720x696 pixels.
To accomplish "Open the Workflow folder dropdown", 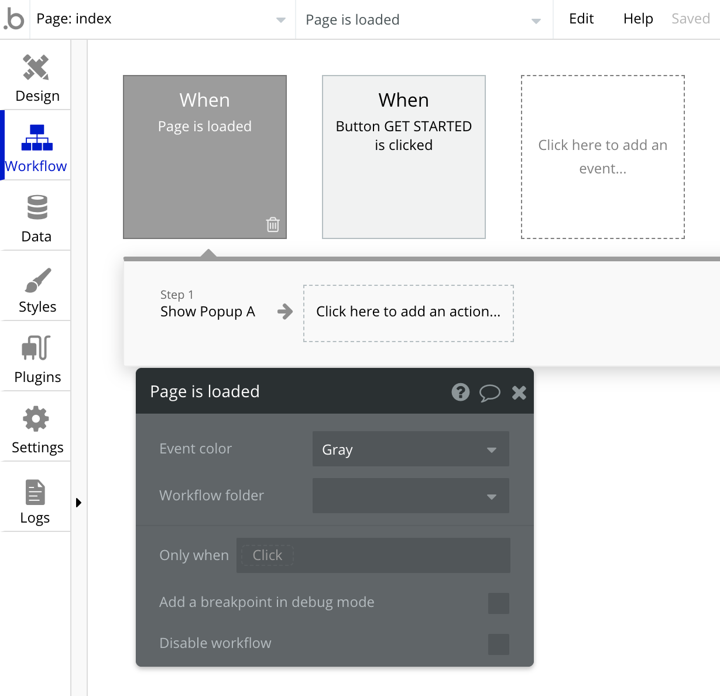I will [x=410, y=496].
